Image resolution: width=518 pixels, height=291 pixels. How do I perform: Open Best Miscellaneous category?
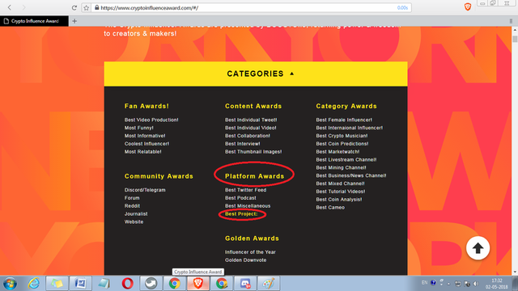coord(248,205)
